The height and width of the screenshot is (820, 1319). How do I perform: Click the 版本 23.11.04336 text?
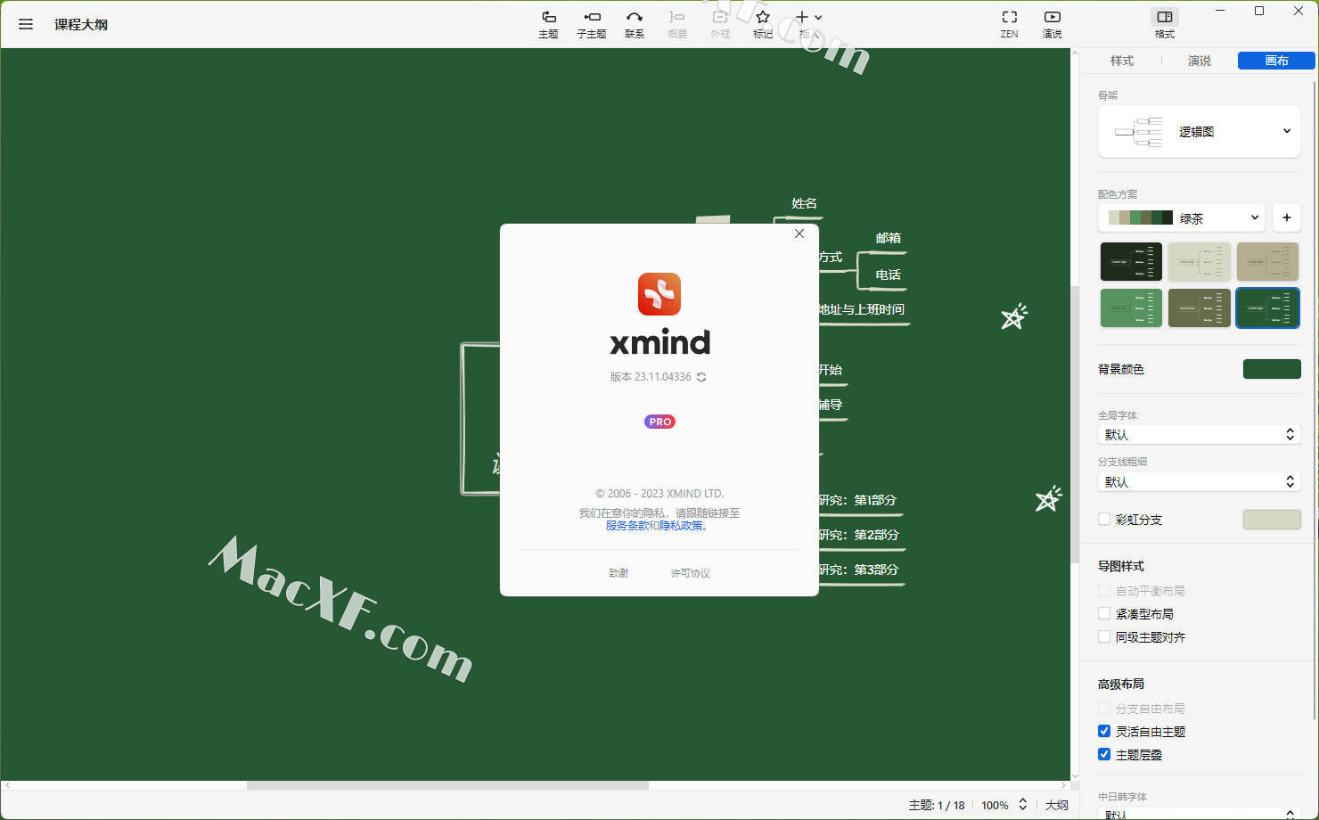pyautogui.click(x=651, y=377)
